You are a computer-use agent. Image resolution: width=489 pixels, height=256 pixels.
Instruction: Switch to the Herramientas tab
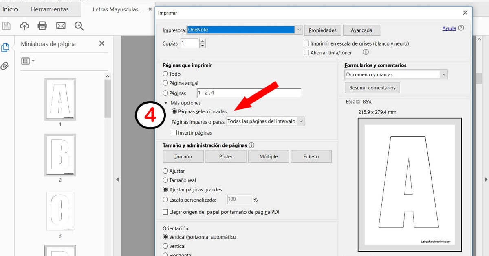point(50,9)
